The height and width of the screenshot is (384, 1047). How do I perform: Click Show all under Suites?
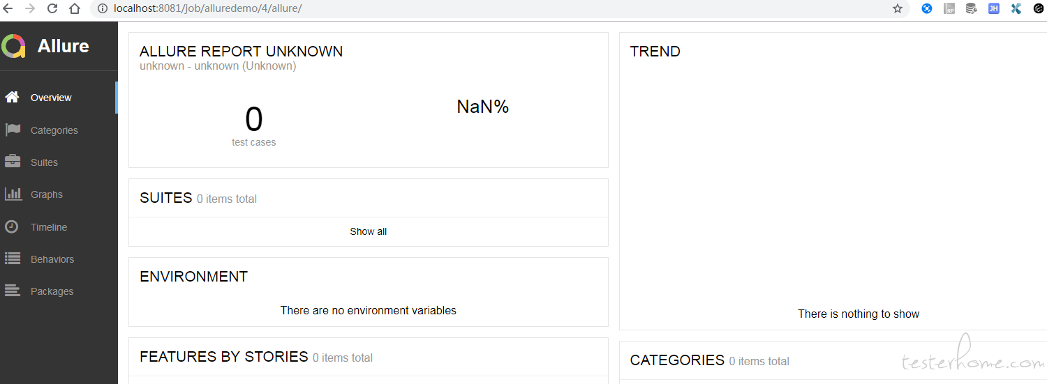[369, 231]
